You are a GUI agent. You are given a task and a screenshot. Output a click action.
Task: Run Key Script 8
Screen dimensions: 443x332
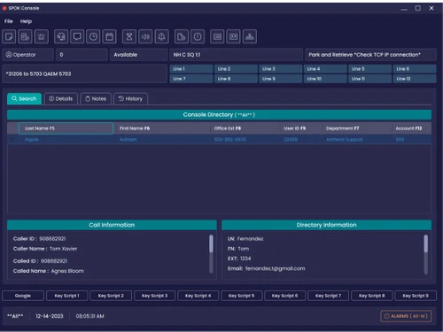[372, 296]
